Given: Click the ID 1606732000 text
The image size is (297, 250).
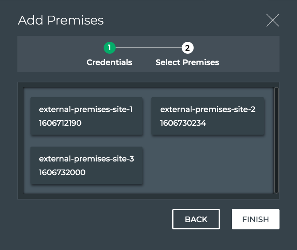Looking at the screenshot, I should coord(62,172).
